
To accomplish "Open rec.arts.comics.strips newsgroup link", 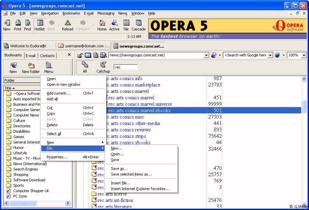I will pos(126,136).
